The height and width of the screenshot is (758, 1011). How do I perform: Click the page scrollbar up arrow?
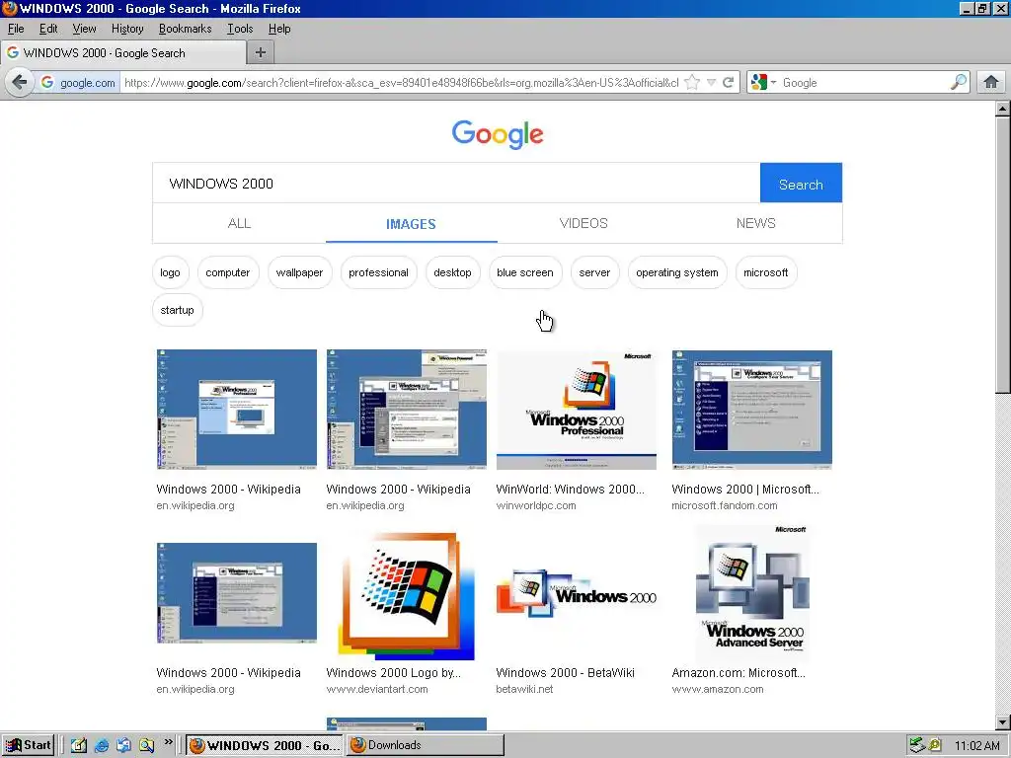[1003, 109]
